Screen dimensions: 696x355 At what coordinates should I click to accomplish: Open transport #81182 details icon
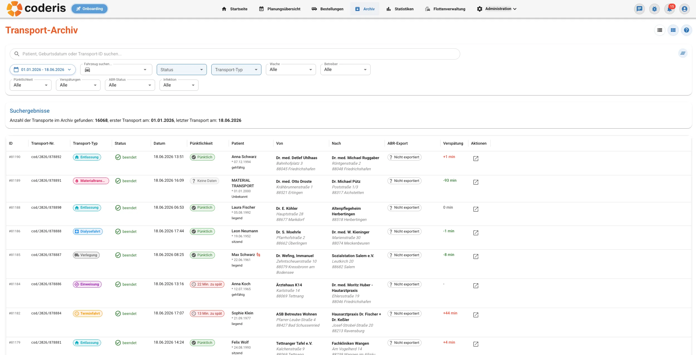pyautogui.click(x=476, y=315)
